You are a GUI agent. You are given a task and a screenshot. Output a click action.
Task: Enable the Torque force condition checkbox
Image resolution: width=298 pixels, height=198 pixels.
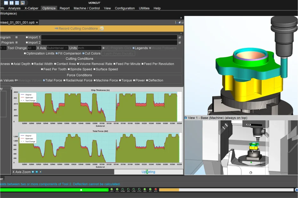tap(120, 80)
